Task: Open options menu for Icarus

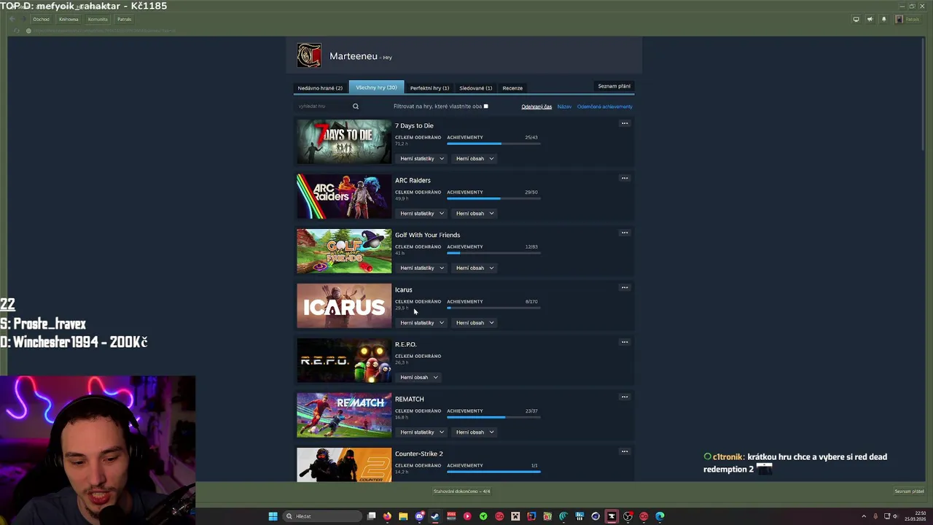Action: pyautogui.click(x=624, y=287)
